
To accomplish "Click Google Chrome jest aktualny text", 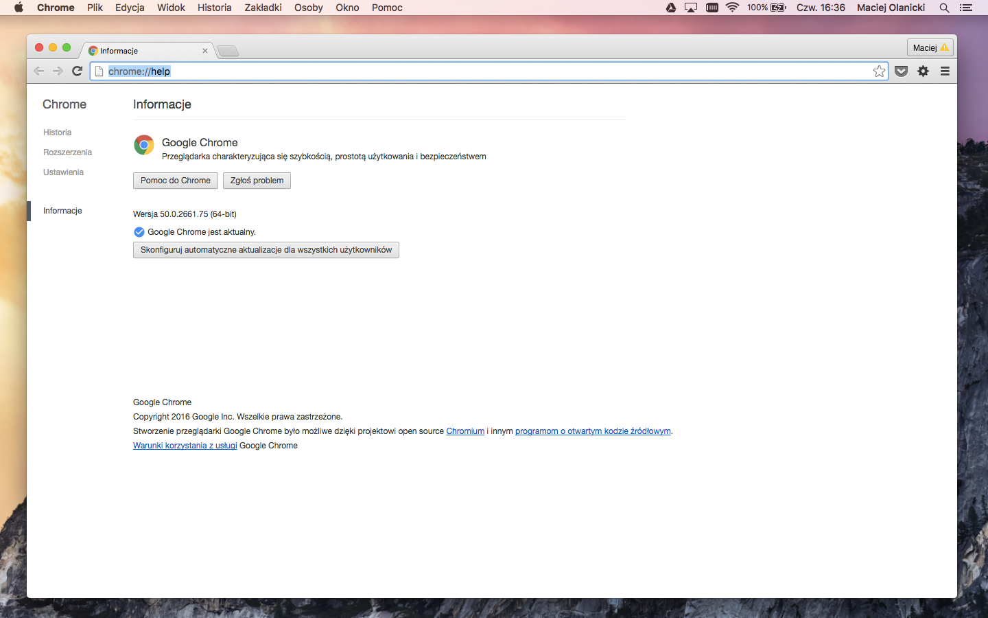I will pos(202,232).
